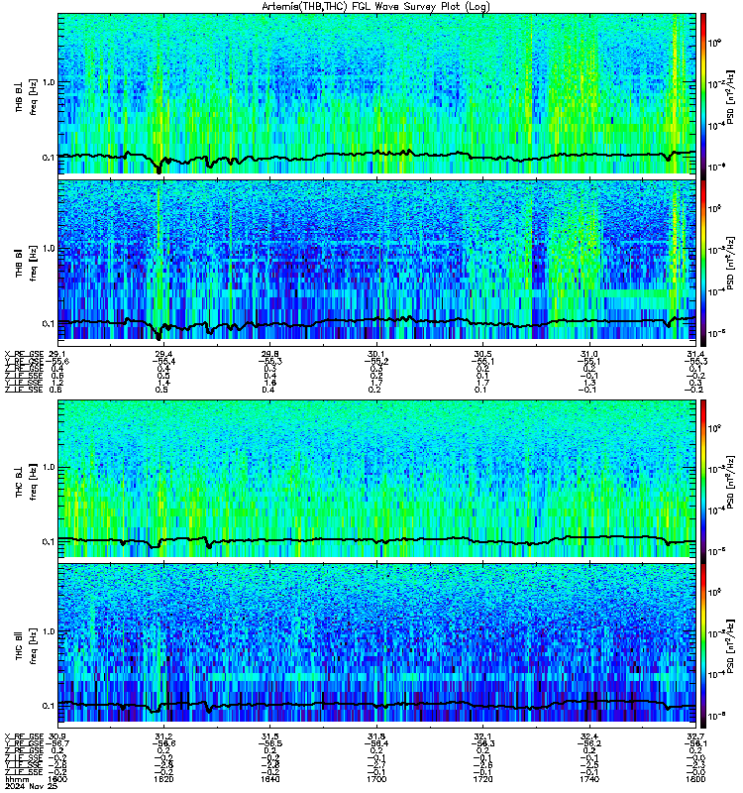Click the "0.1" tick on the THB B∥ axis
This screenshot has height=793, width=743.
tap(49, 324)
